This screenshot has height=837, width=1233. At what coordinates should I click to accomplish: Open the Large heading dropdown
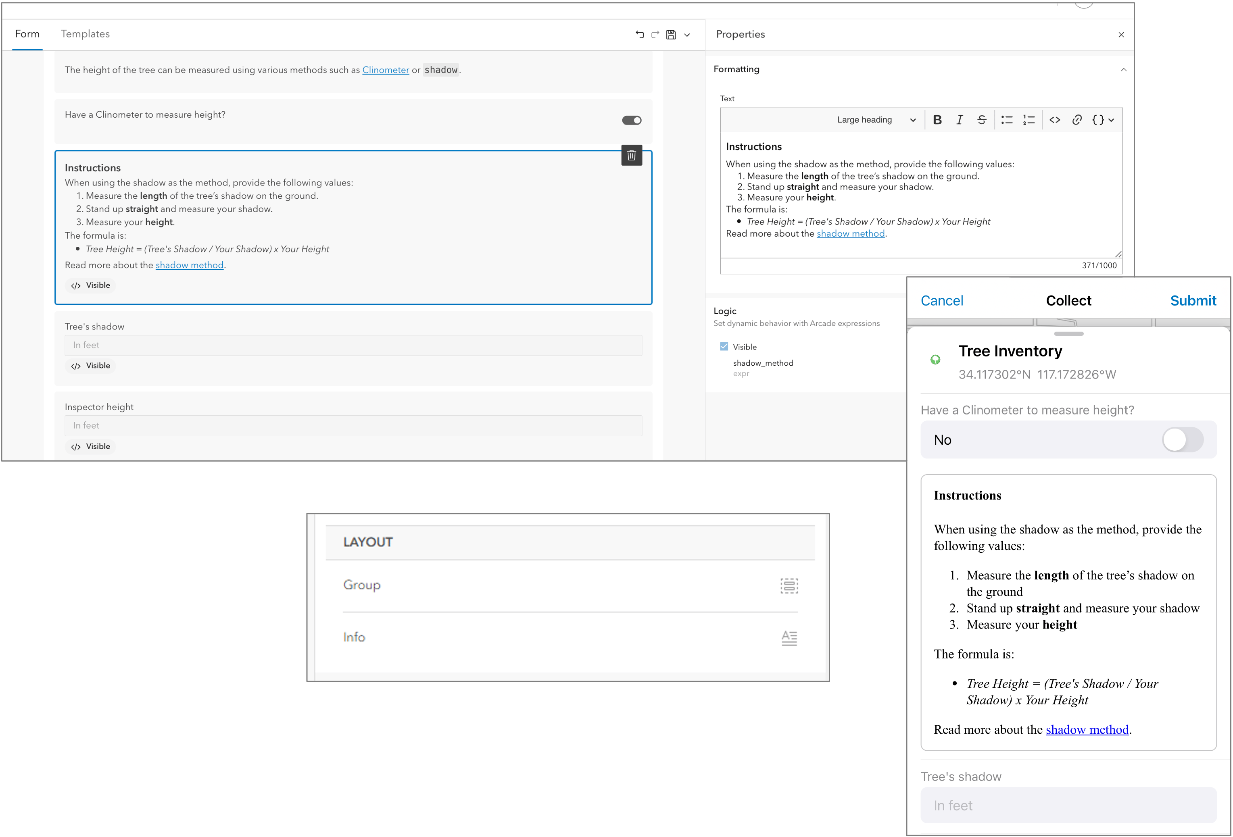tap(875, 120)
